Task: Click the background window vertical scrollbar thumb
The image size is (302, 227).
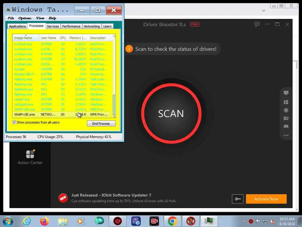Action: (x=296, y=65)
